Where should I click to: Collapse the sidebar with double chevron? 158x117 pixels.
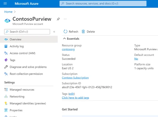click(54, 32)
